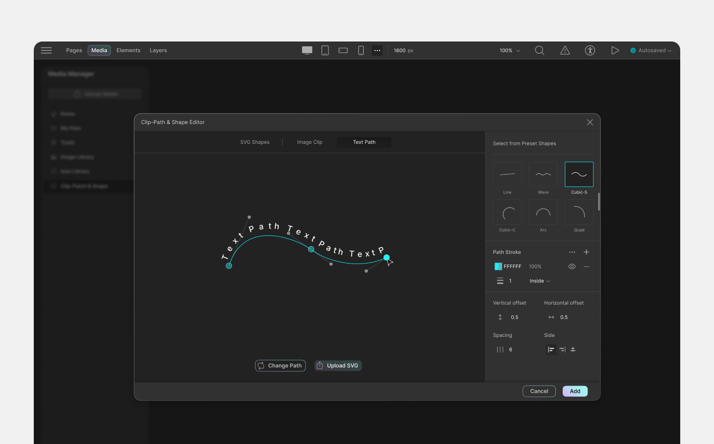The image size is (714, 444).
Task: Open the hamburger main menu
Action: [x=46, y=50]
